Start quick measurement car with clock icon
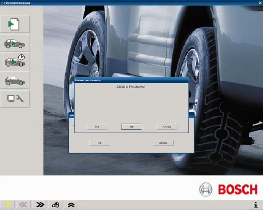 15,61
